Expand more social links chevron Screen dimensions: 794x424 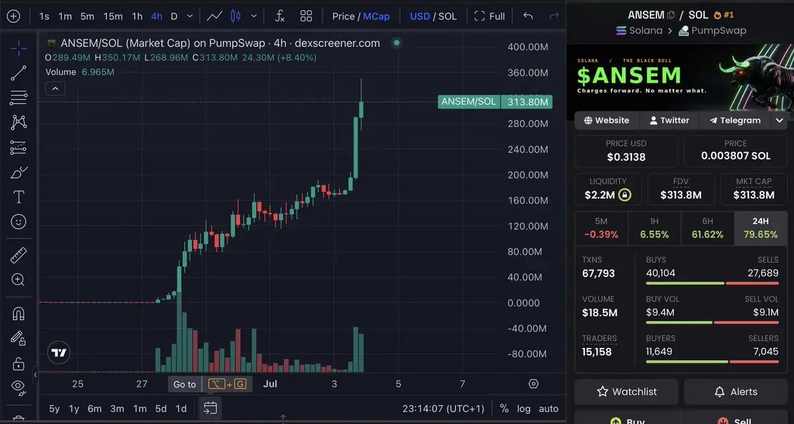pos(779,120)
